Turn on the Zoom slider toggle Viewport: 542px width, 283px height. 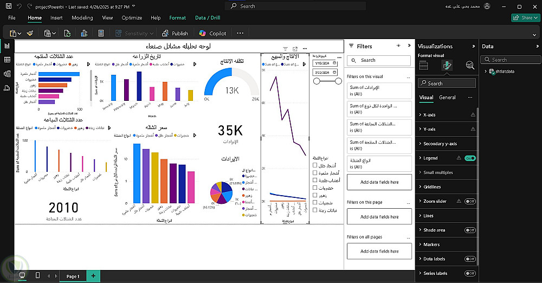point(470,201)
